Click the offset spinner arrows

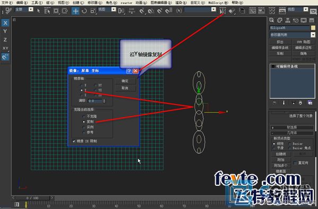click(104, 101)
